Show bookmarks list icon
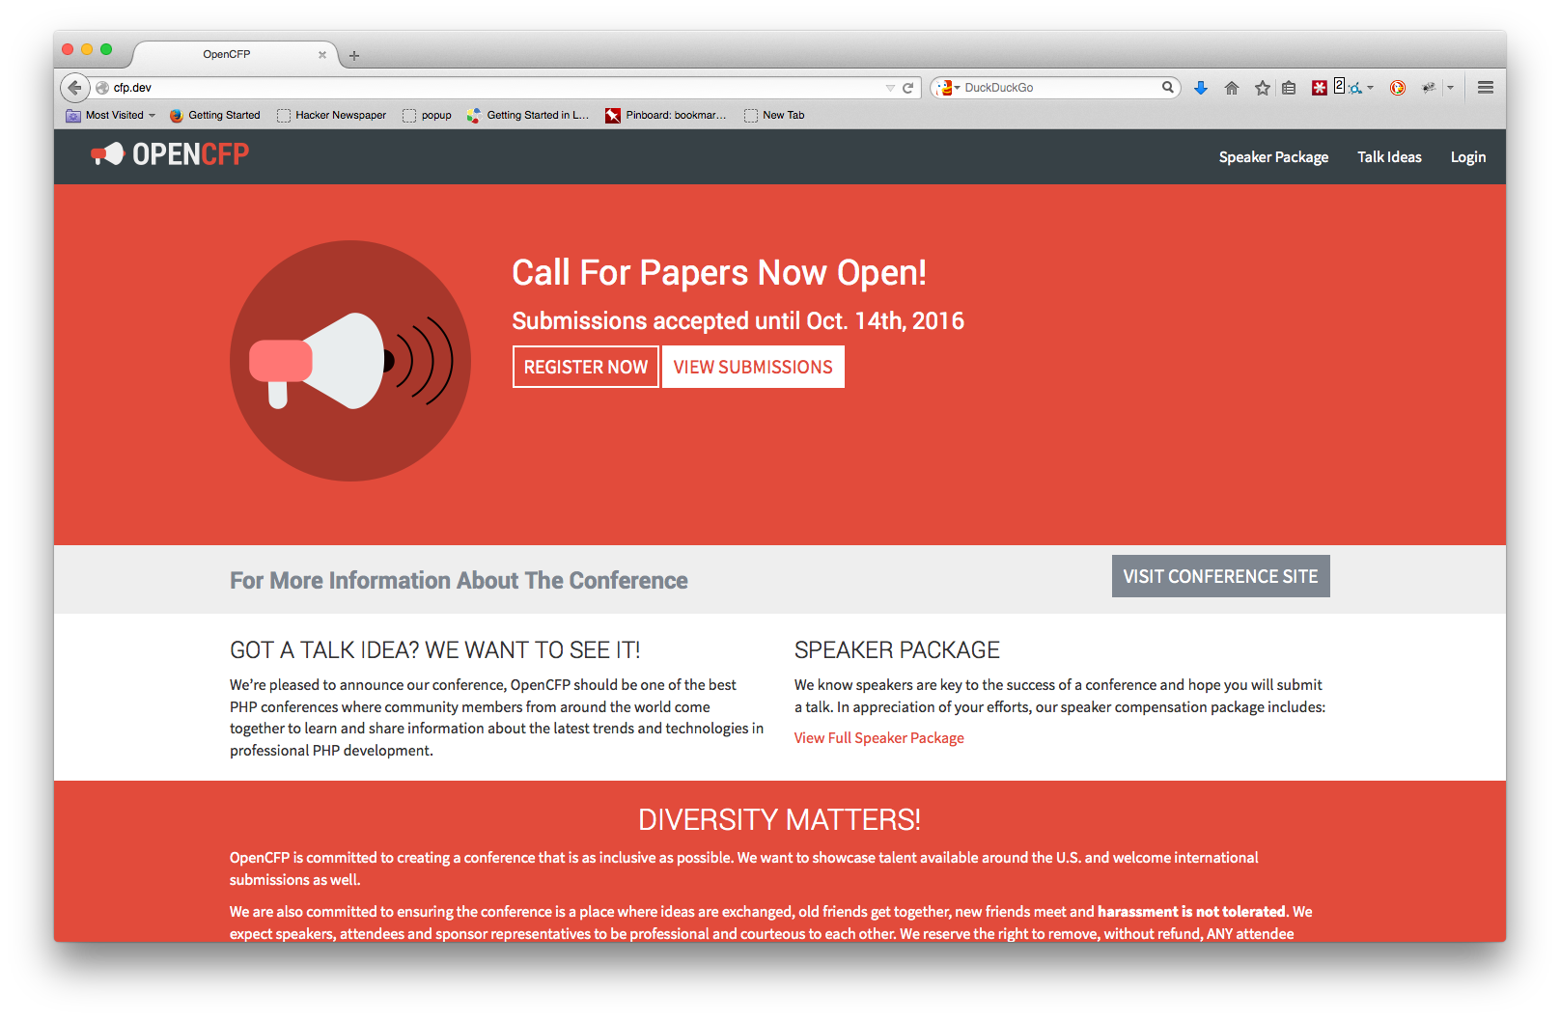 1289,88
